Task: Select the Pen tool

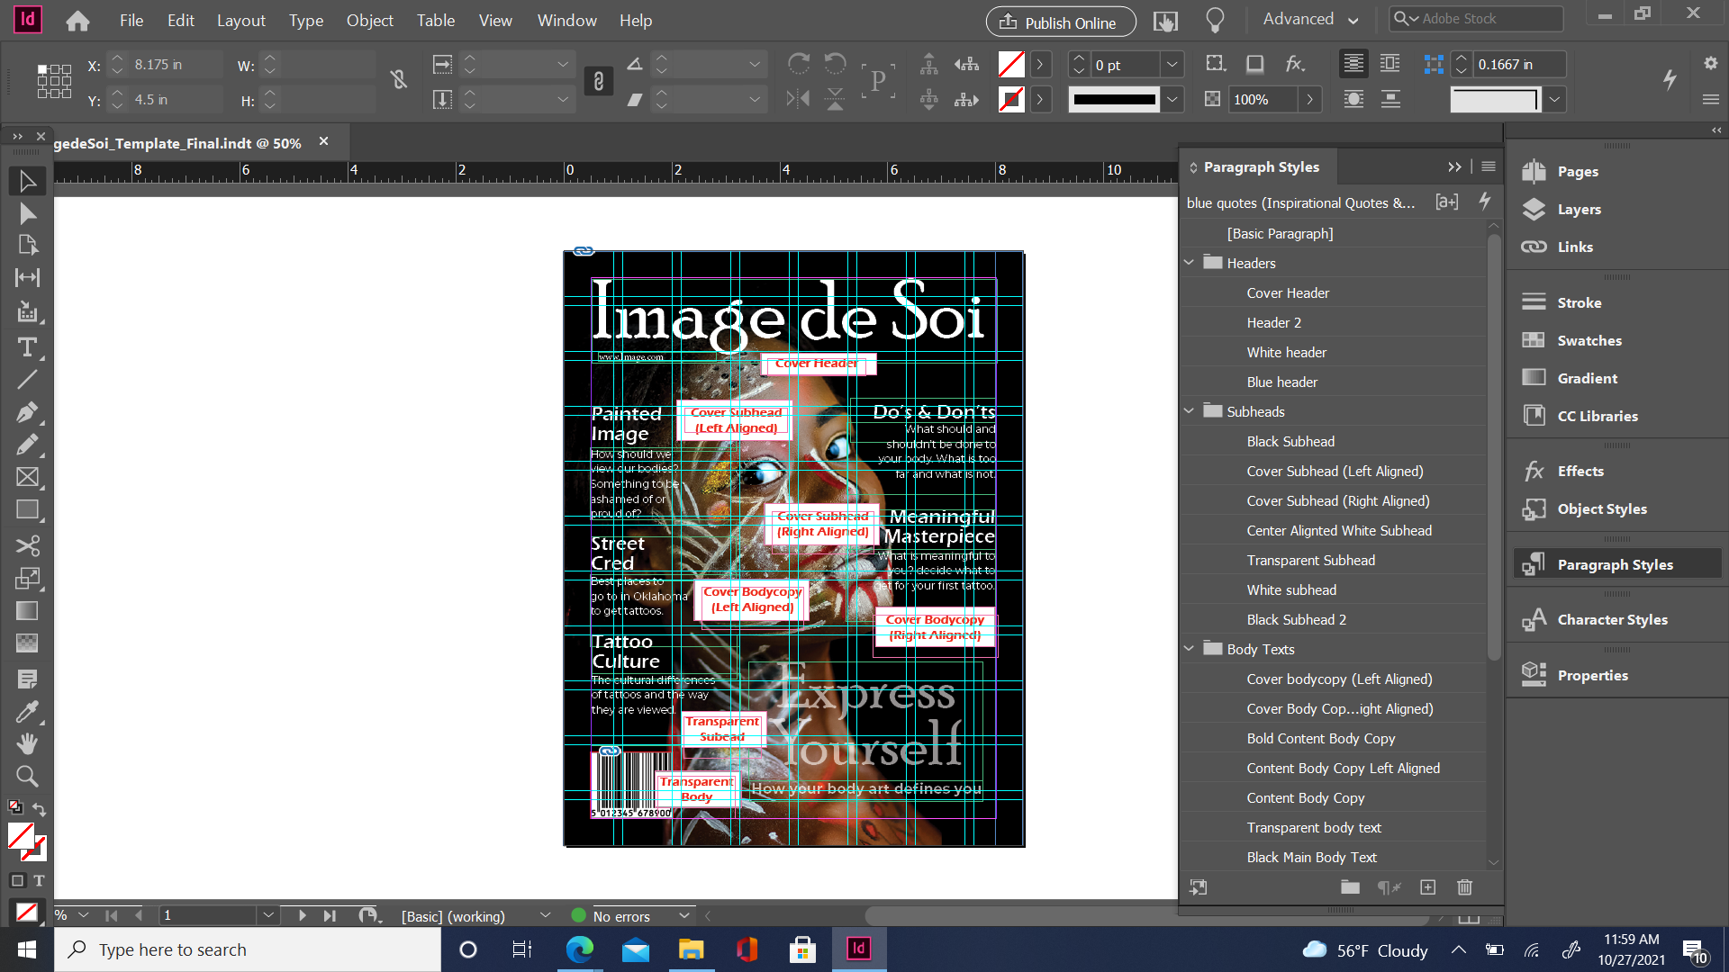Action: click(27, 412)
